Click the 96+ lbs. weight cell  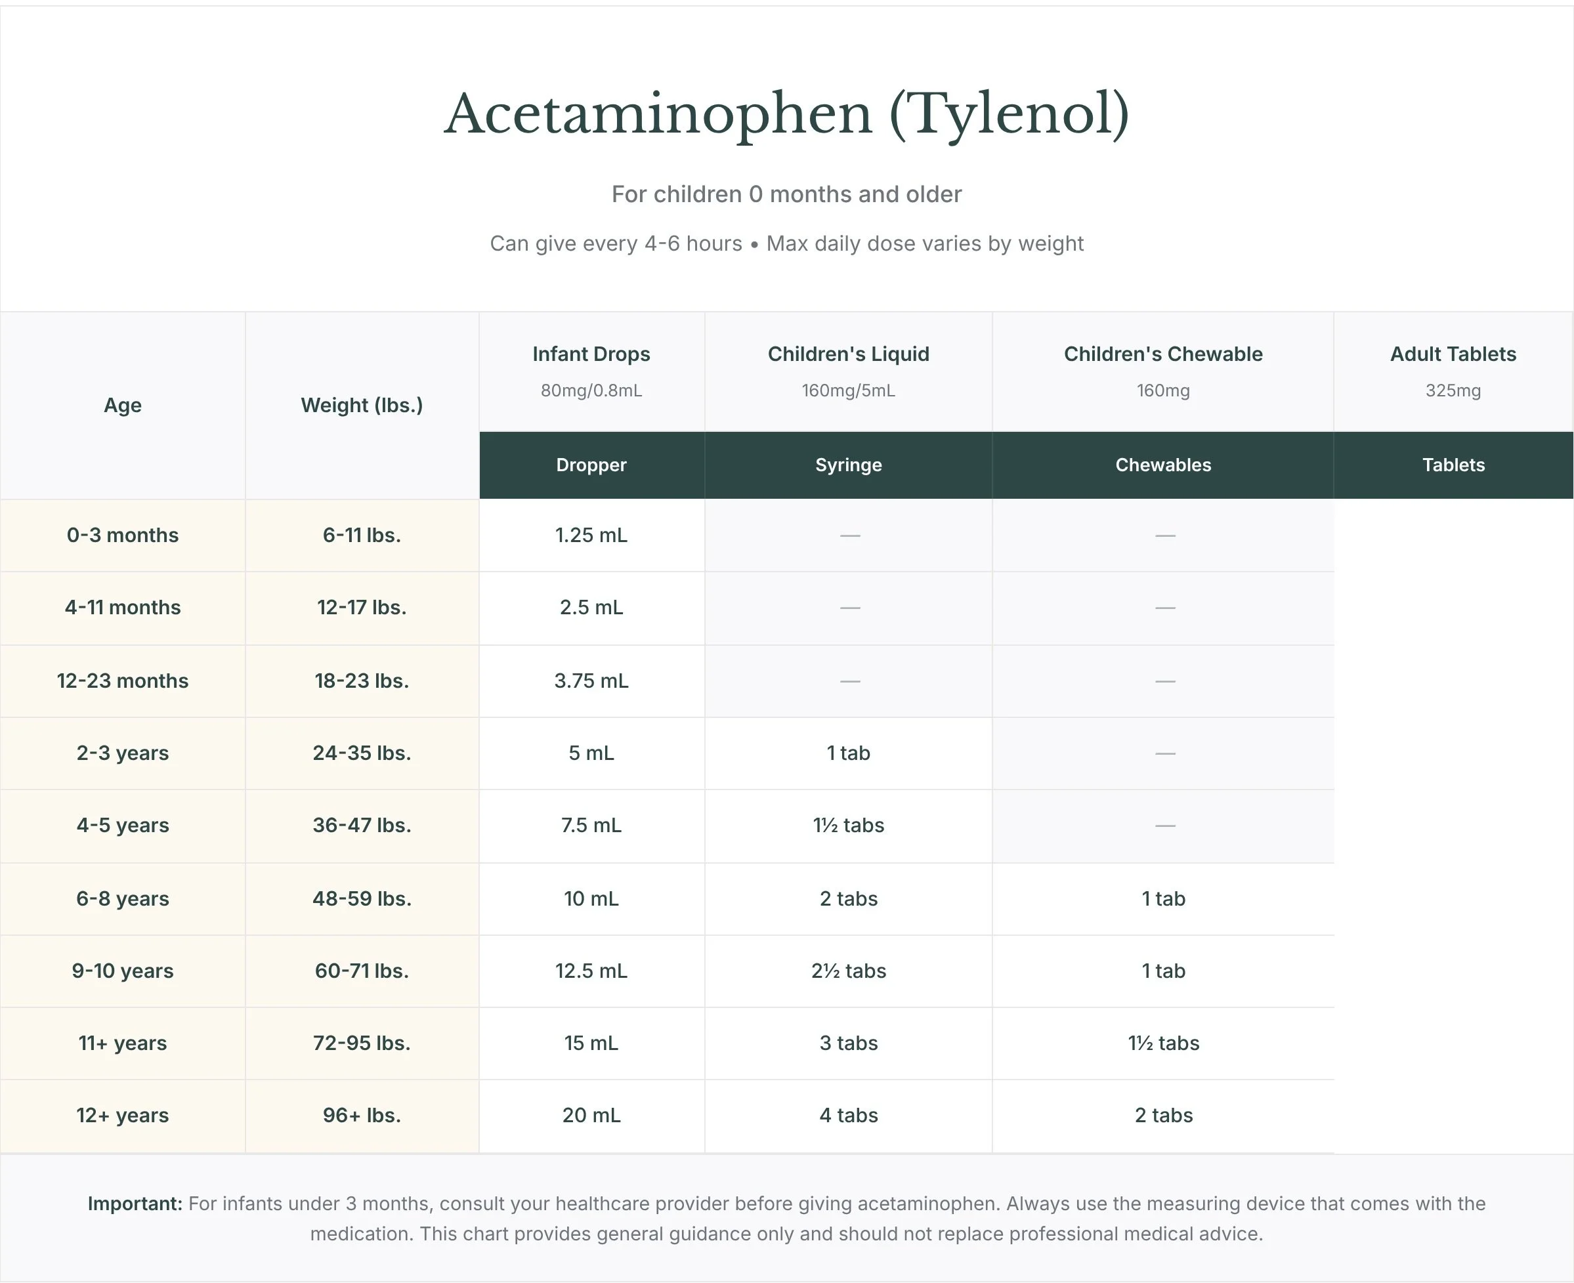[362, 1115]
